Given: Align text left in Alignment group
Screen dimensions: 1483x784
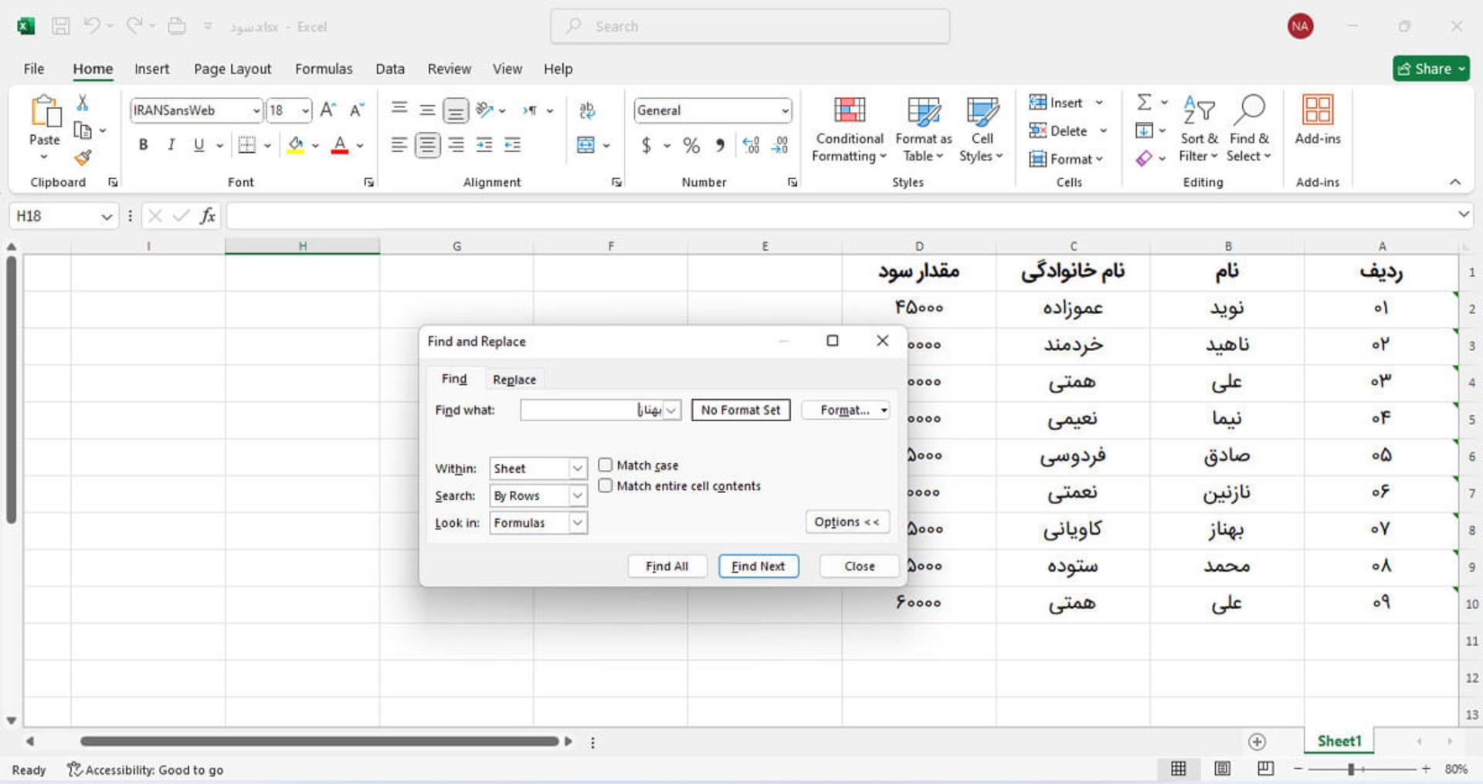Looking at the screenshot, I should coord(399,145).
